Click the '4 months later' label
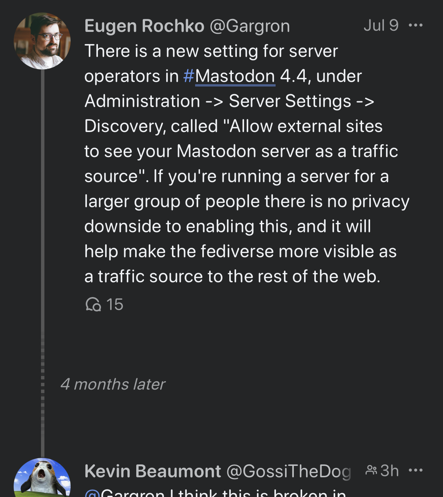Screen dimensions: 443x497 tap(113, 384)
